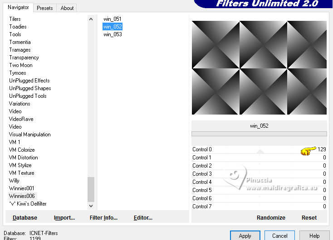Open the Import... dialog

[x=64, y=218]
